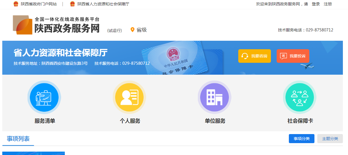Select the 事项分类 category tab
The width and height of the screenshot is (348, 155).
(x=302, y=139)
